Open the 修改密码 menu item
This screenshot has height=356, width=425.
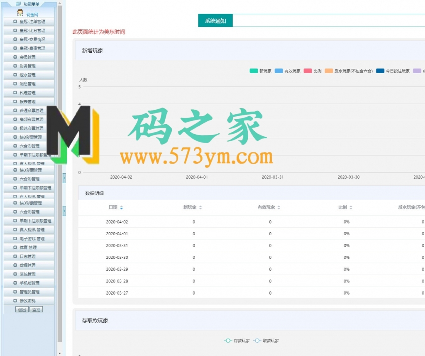click(29, 301)
